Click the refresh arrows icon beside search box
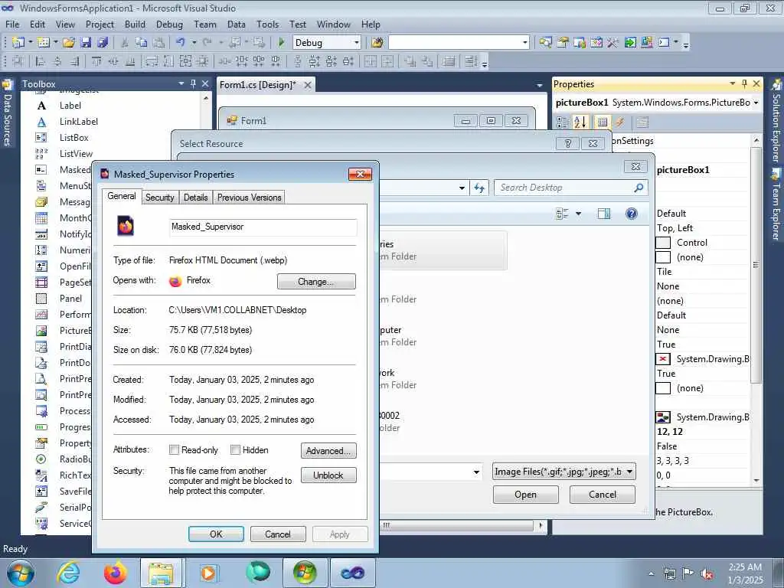Screen dimensions: 784x588 coord(479,188)
